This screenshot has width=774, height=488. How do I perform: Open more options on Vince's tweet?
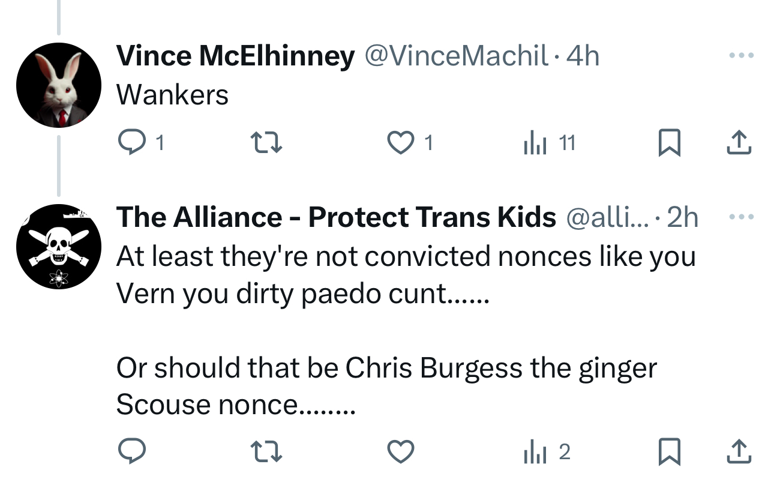740,56
